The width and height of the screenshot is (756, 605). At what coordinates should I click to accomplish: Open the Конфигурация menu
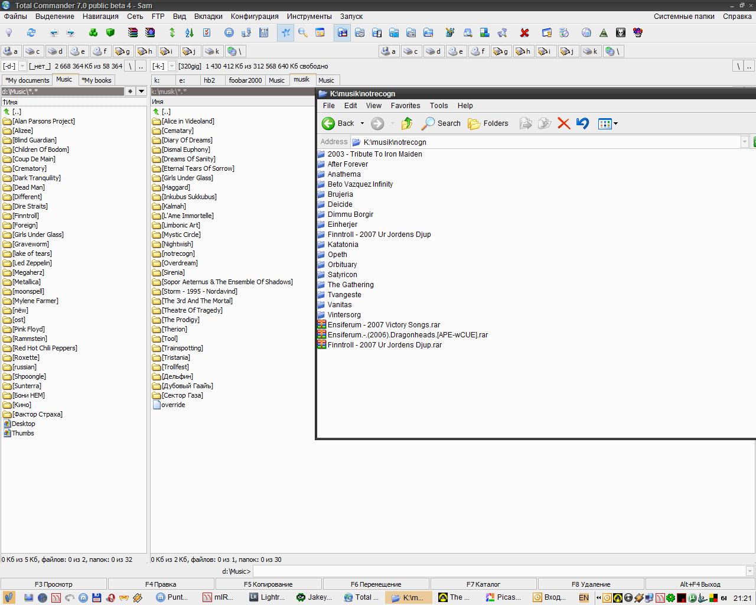click(255, 17)
